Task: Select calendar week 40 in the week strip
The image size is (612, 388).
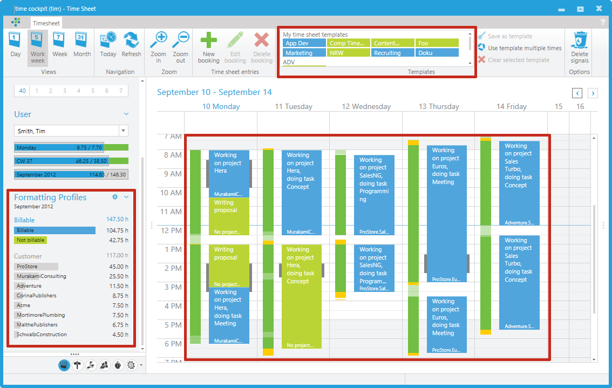Action: coord(22,91)
